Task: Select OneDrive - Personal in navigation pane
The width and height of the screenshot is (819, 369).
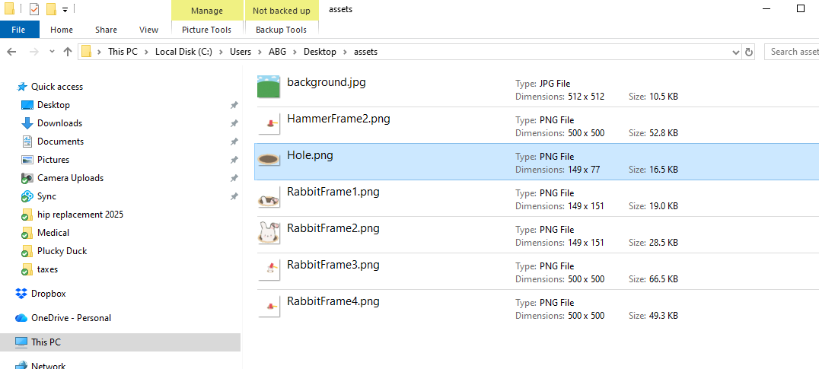Action: [x=71, y=318]
